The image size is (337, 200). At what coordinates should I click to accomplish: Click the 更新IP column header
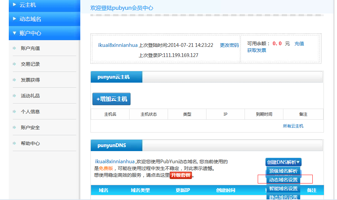pos(183,190)
